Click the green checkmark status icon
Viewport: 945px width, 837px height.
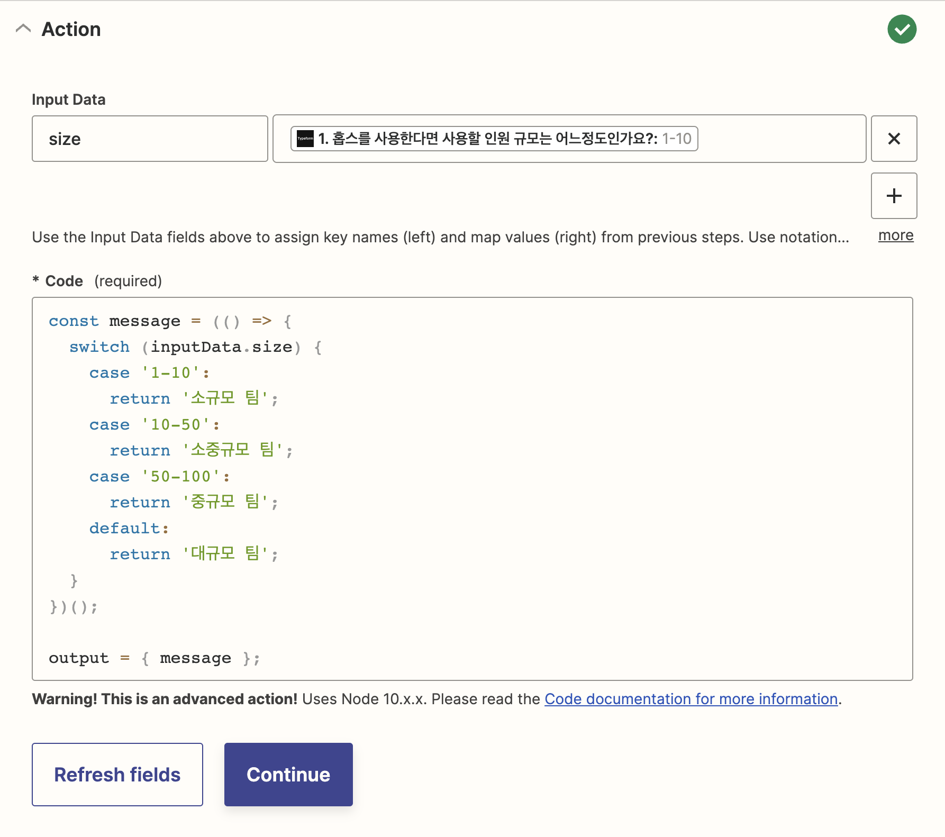coord(902,29)
